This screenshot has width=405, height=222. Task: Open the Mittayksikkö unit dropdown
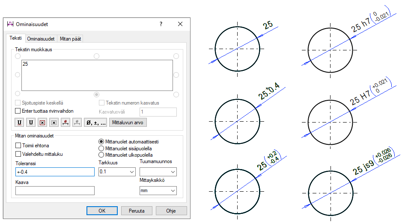pyautogui.click(x=158, y=191)
